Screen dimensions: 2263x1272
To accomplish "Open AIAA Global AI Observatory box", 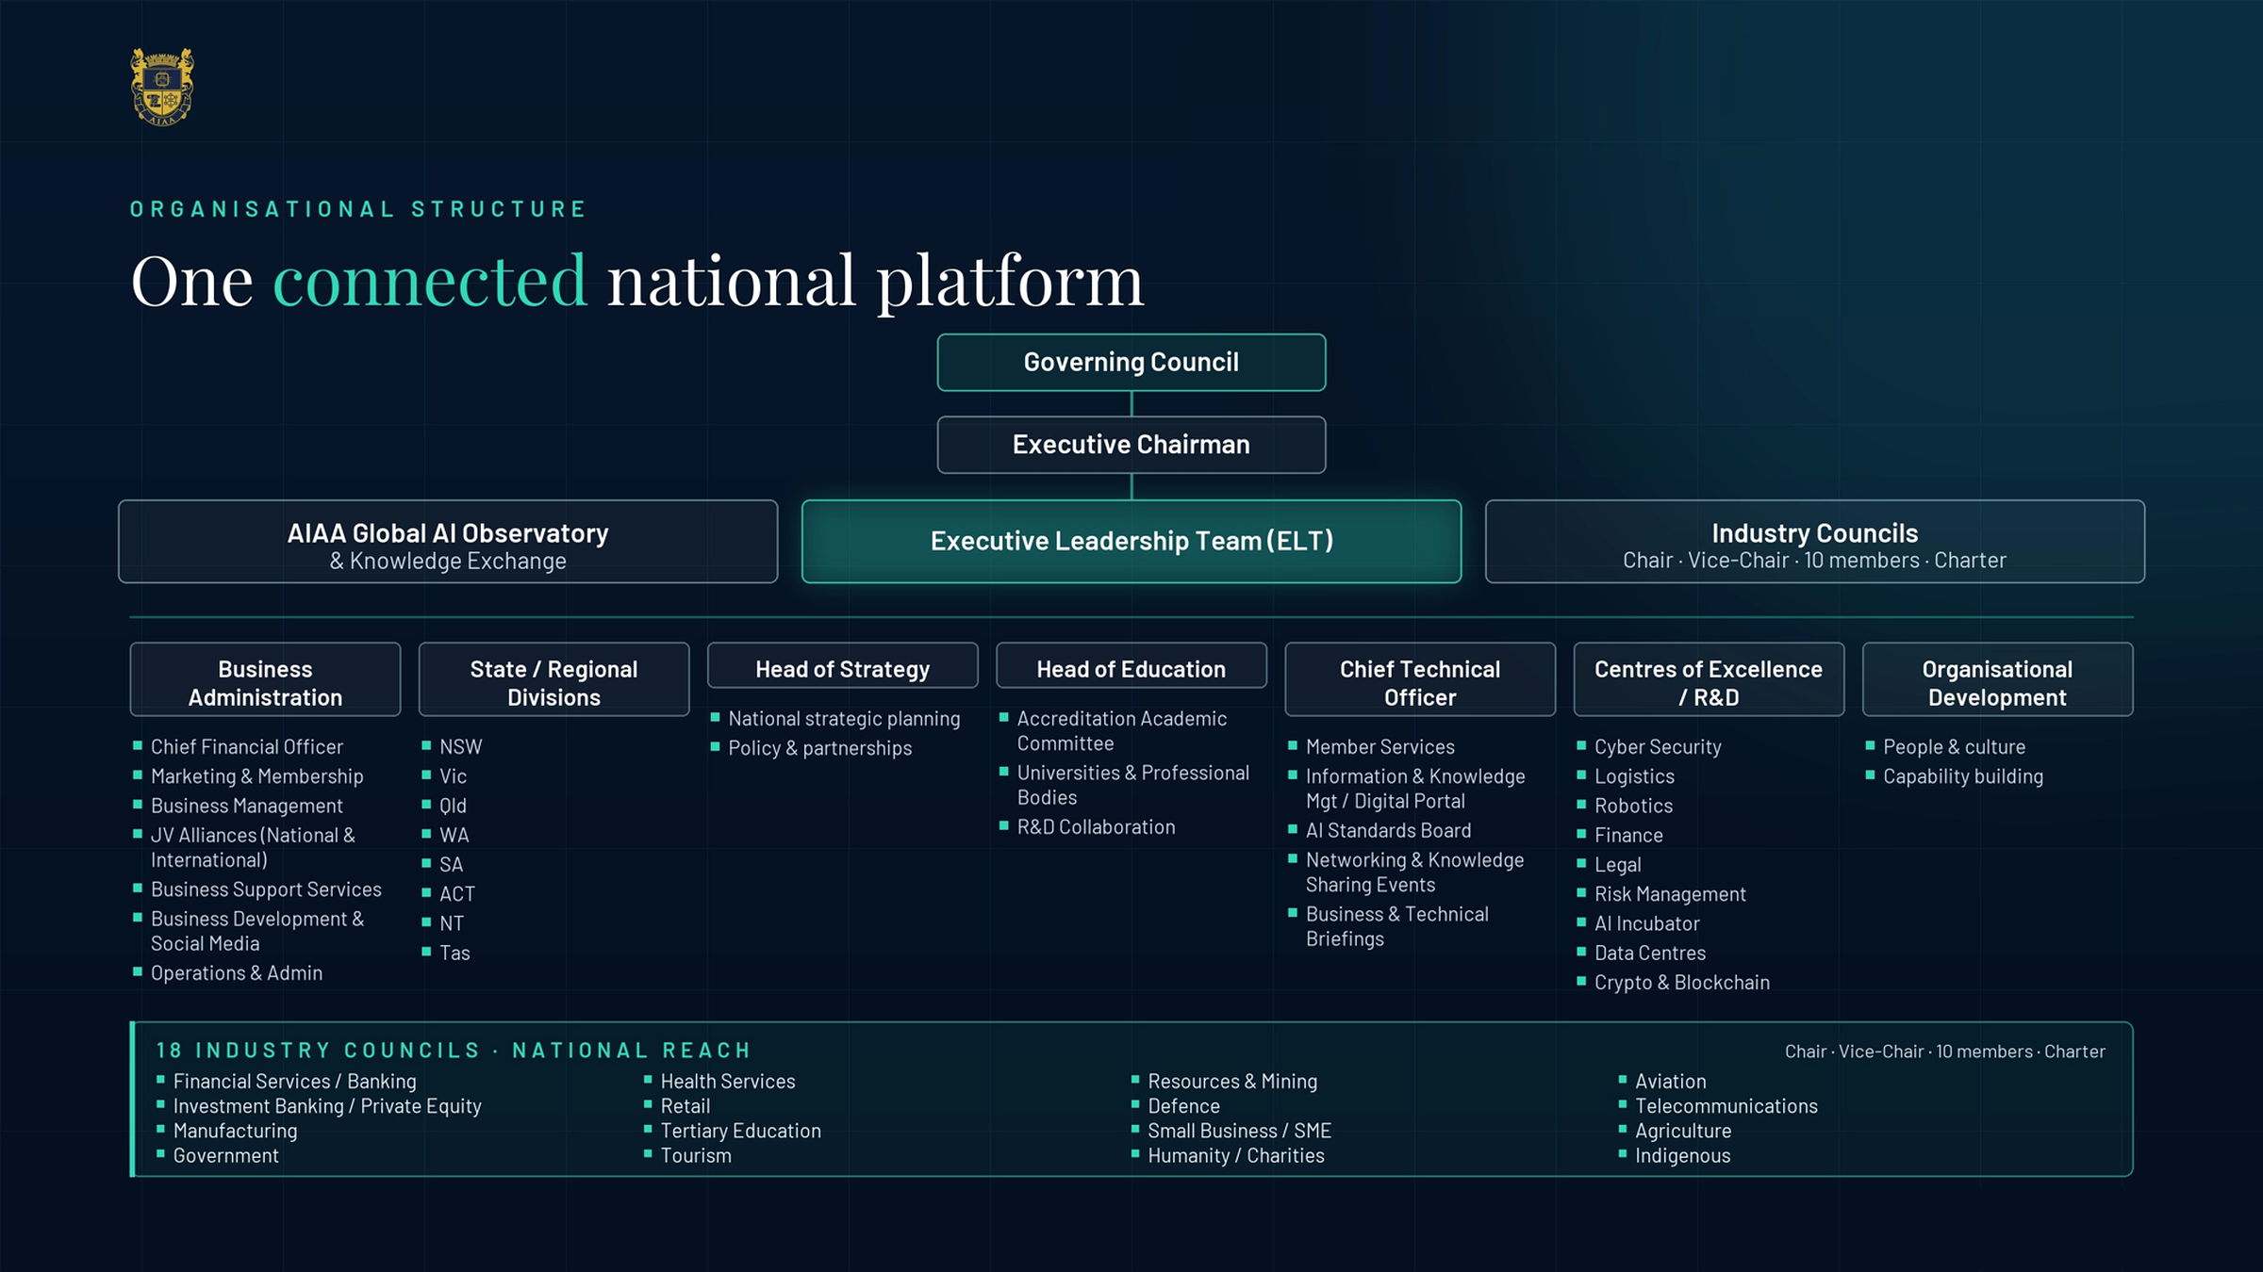I will coord(448,541).
